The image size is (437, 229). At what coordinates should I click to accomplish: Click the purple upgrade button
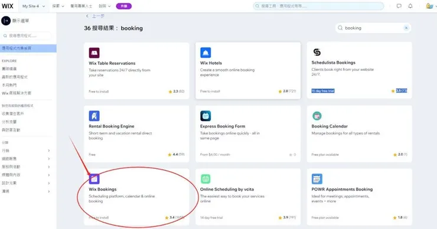[124, 6]
